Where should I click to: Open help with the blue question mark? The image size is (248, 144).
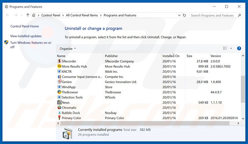[239, 48]
